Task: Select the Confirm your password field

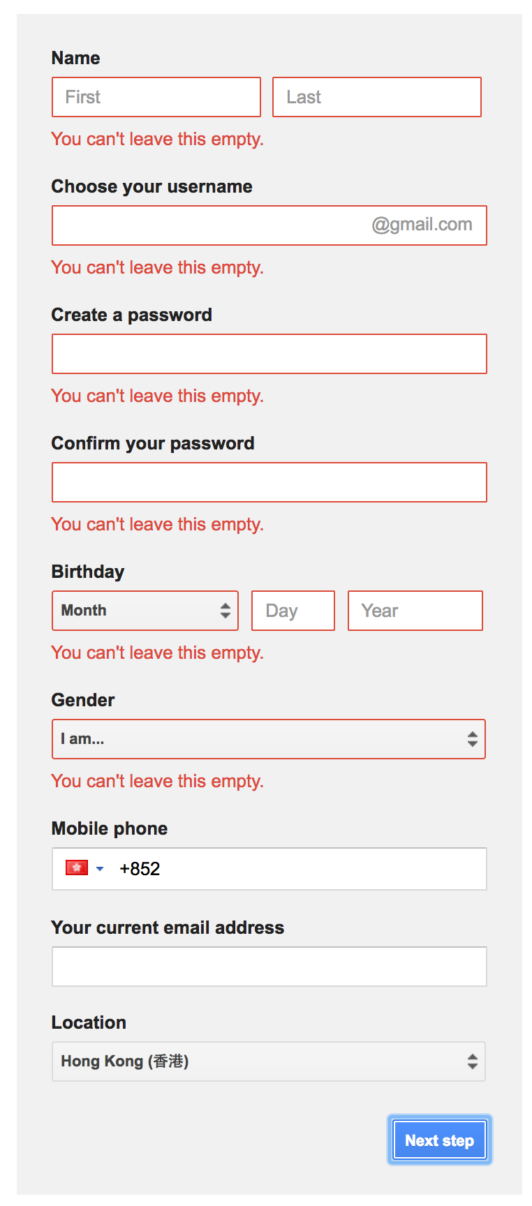Action: (x=269, y=482)
